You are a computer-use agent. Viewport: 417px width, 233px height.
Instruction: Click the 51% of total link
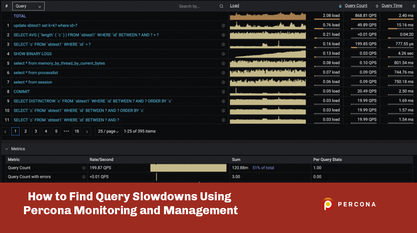click(263, 168)
